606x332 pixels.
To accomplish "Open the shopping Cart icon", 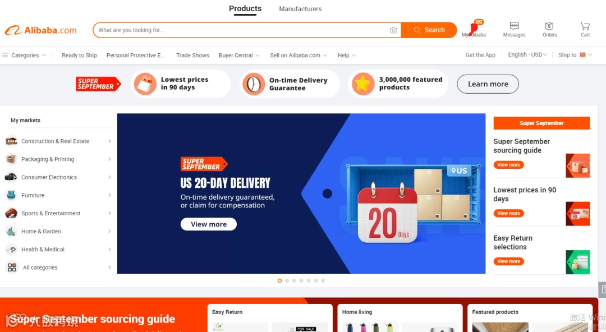I will (585, 26).
